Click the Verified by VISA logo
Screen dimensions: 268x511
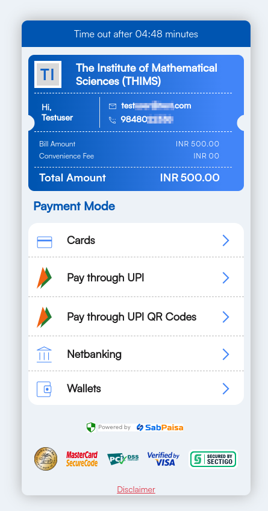tap(163, 459)
